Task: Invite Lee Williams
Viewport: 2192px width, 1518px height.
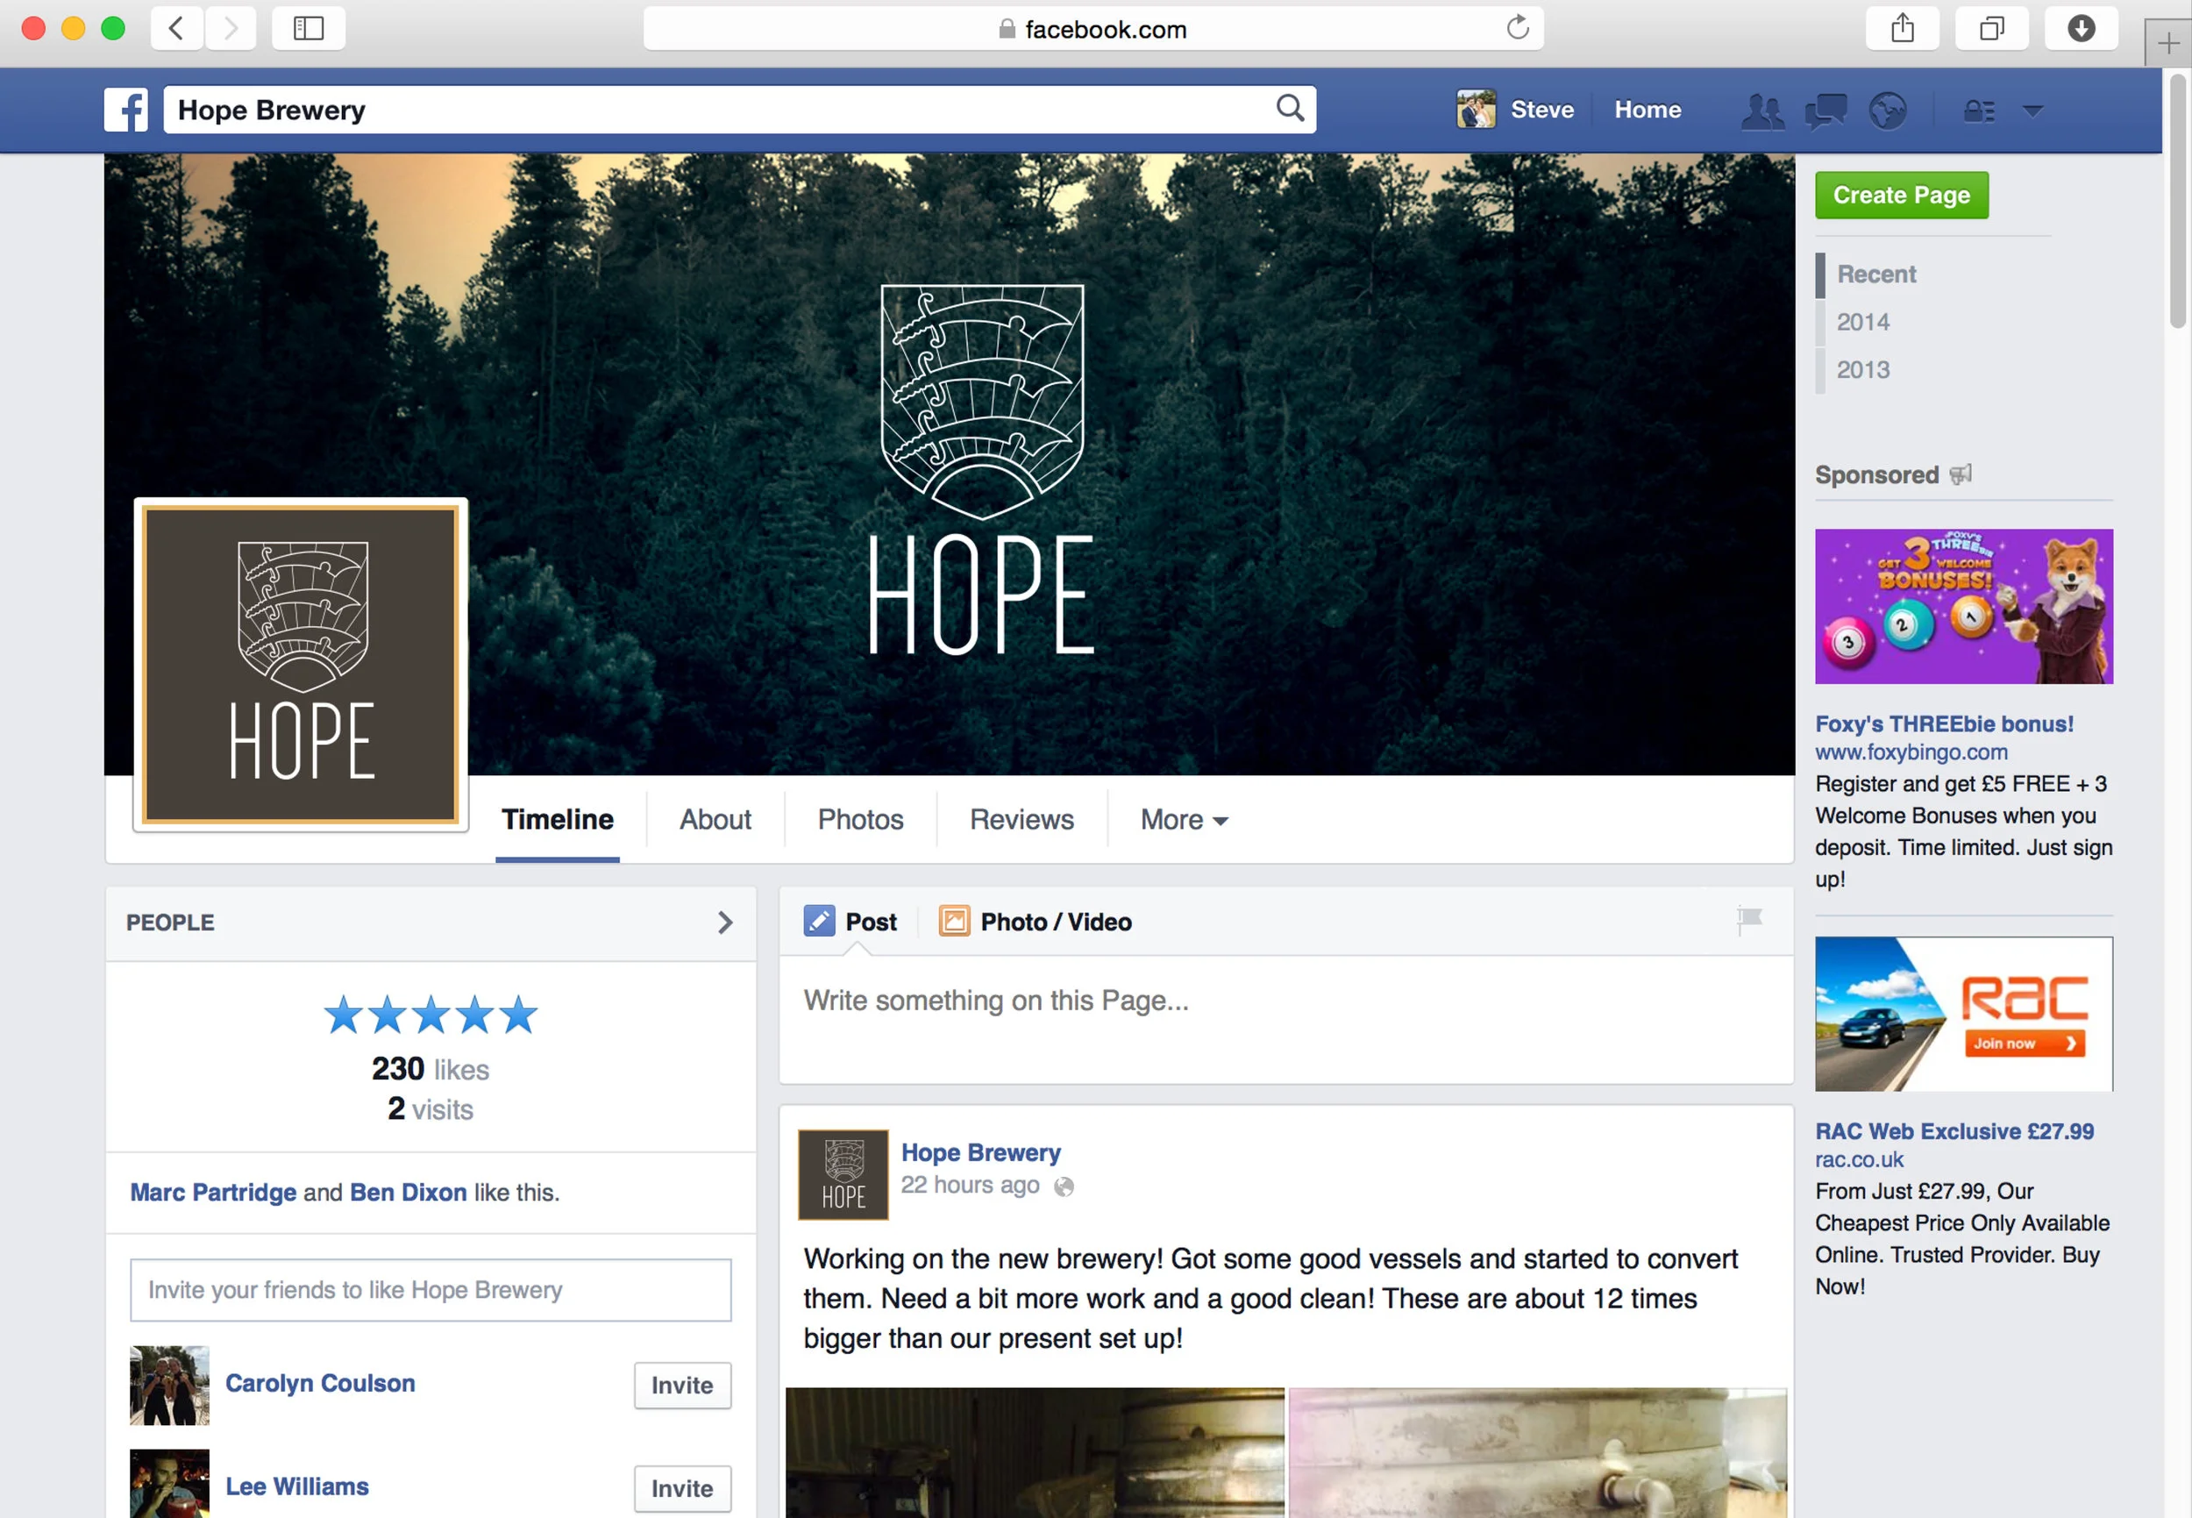Action: 682,1487
